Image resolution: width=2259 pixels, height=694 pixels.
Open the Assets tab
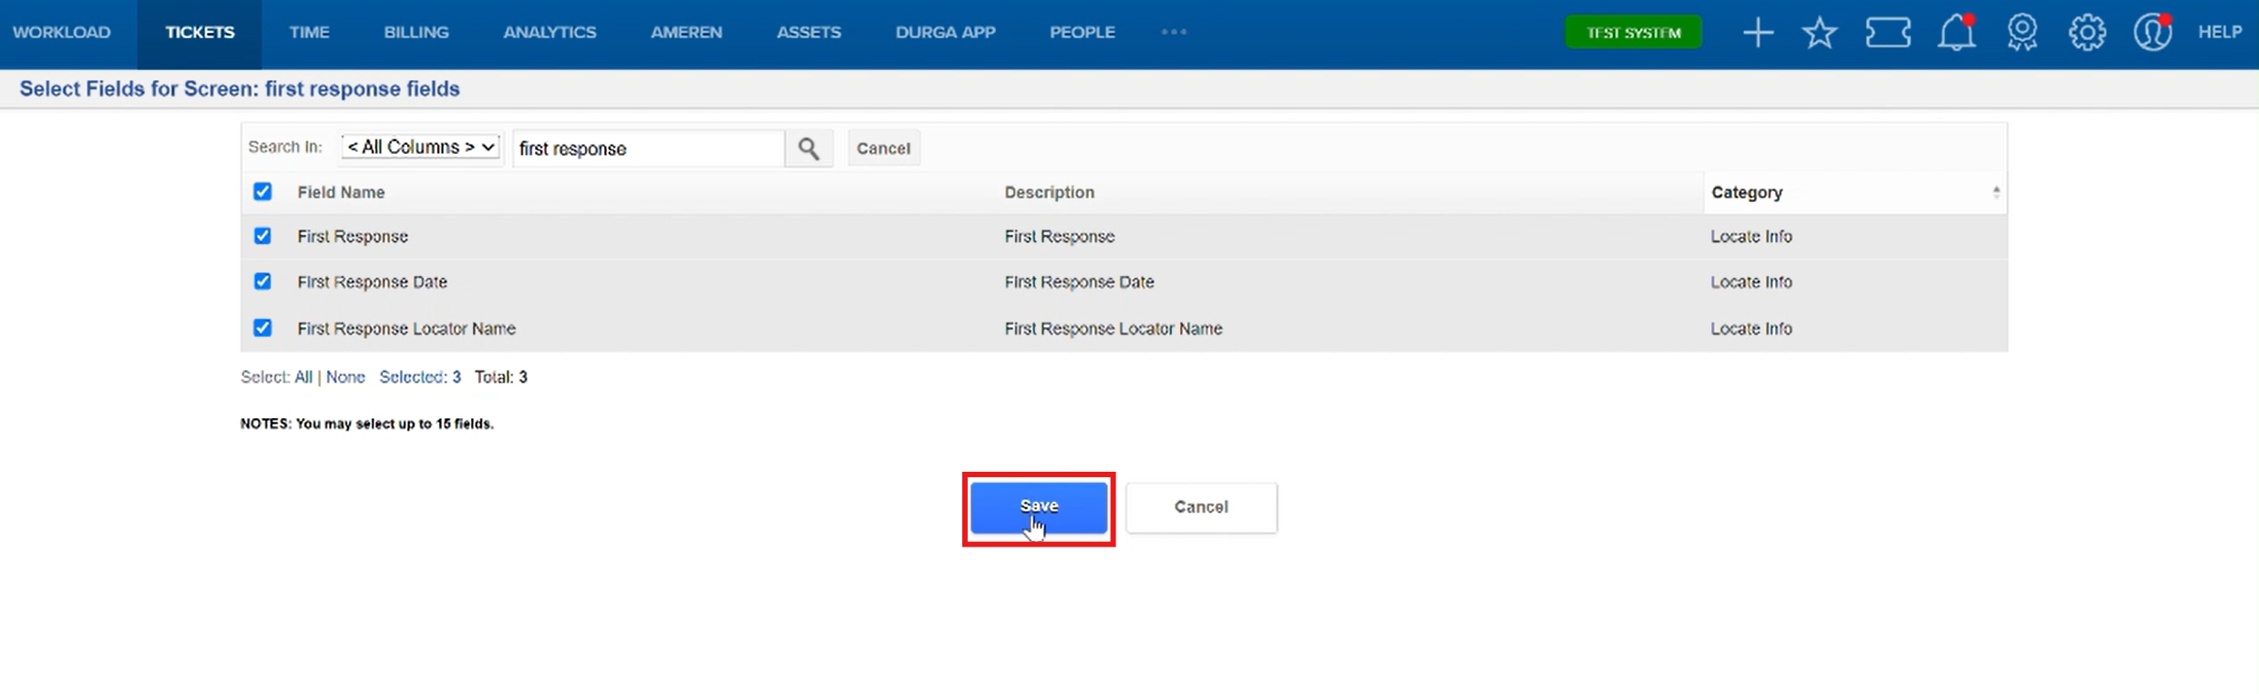pyautogui.click(x=808, y=32)
